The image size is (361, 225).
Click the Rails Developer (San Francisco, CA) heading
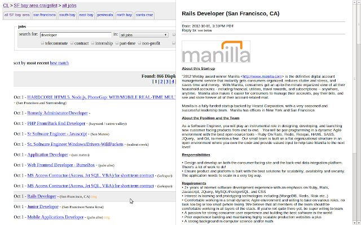[231, 13]
